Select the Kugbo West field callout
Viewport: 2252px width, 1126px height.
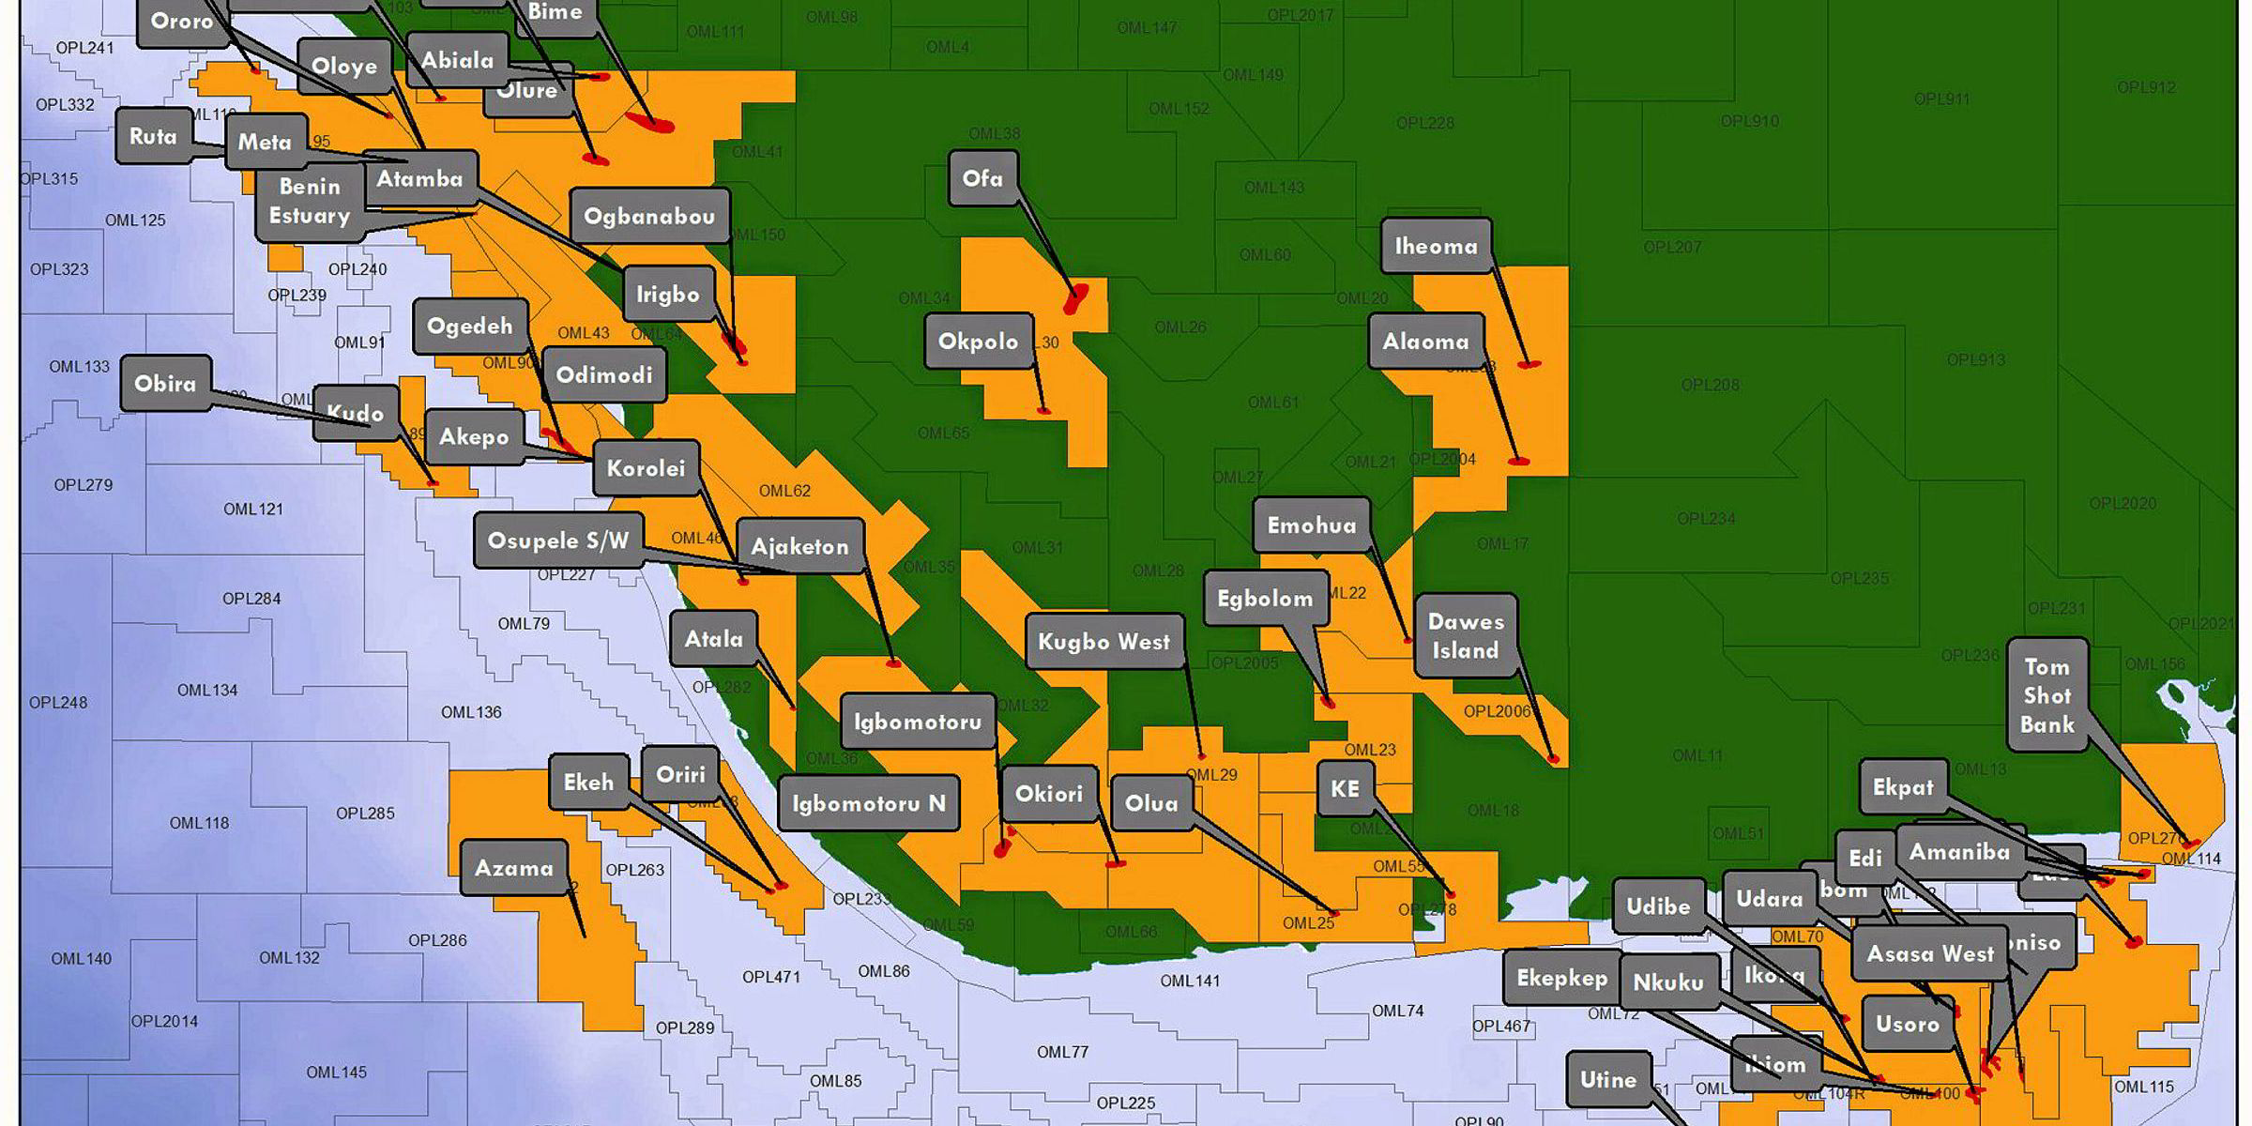1105,642
